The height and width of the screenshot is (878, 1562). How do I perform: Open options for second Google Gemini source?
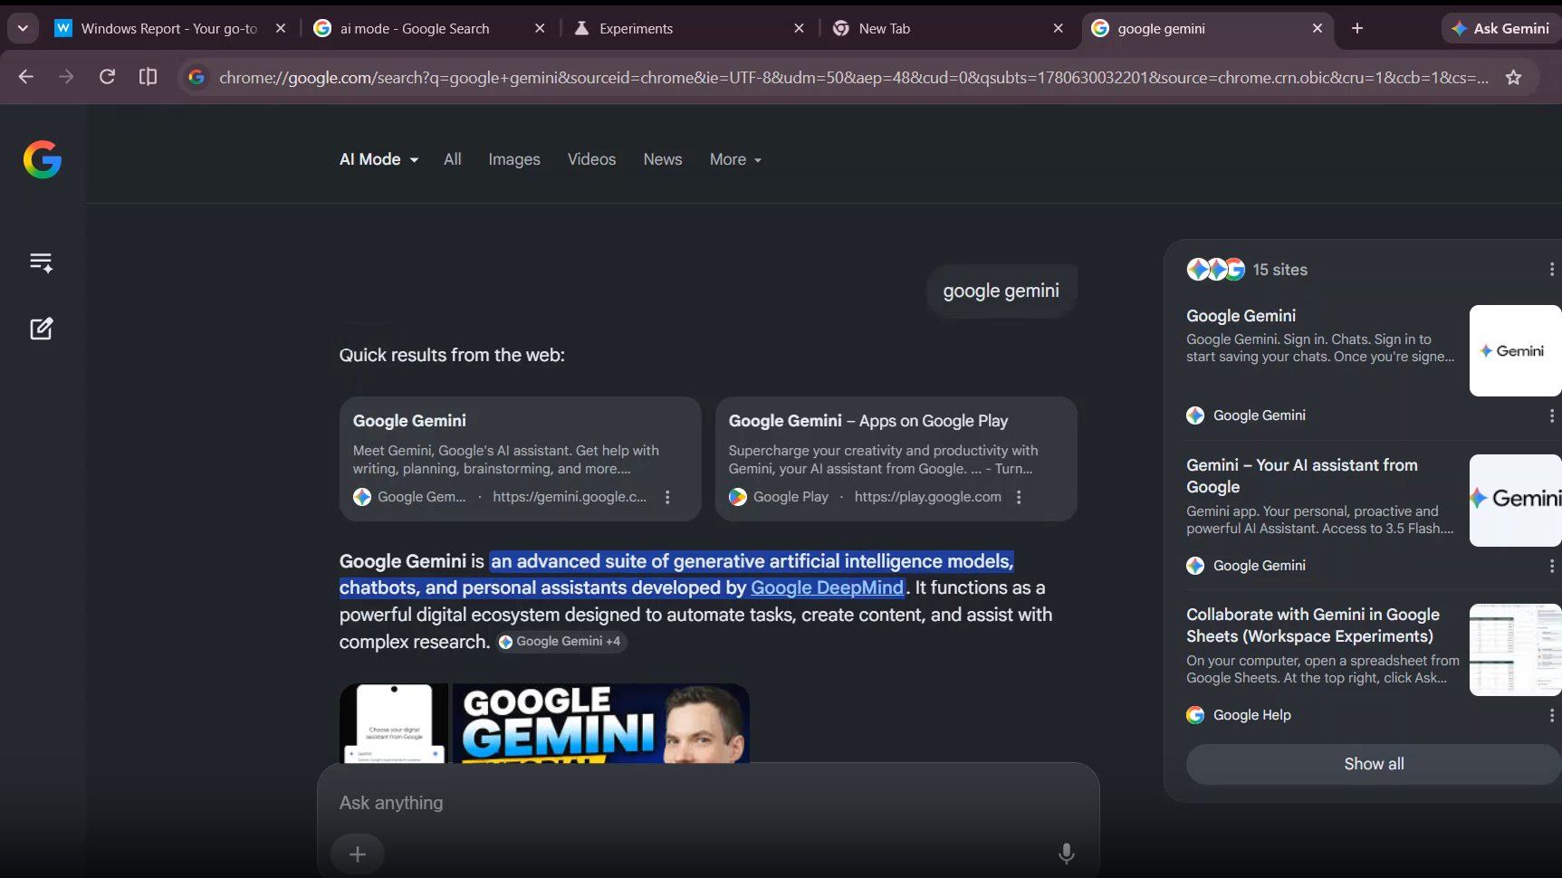tap(1551, 566)
